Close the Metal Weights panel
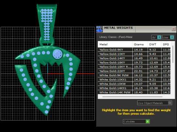This screenshot has width=177, height=132. click(173, 29)
